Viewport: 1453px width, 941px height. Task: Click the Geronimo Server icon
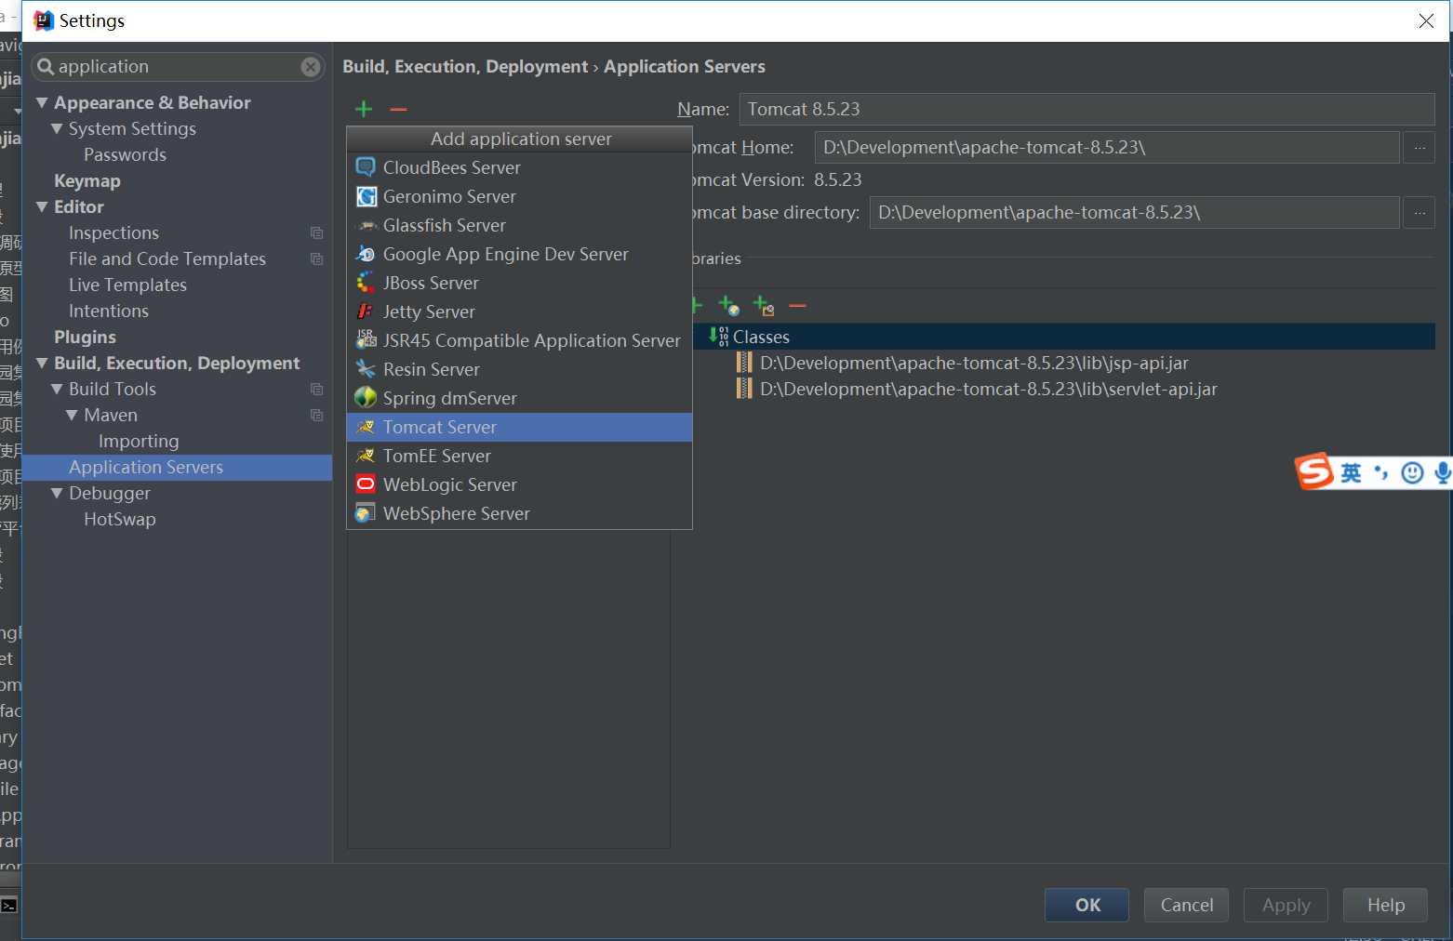(x=367, y=196)
